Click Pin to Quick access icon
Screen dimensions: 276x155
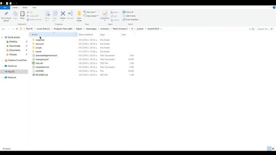(6, 14)
